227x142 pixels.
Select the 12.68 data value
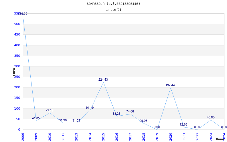tap(183, 124)
